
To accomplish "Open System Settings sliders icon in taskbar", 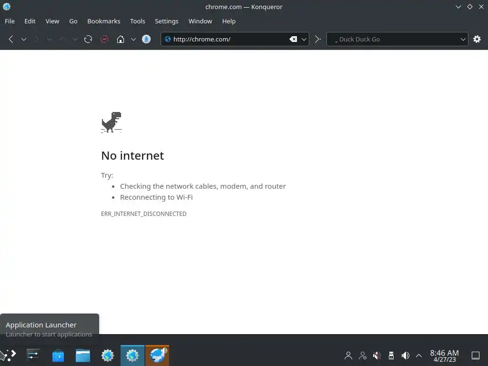I will 33,355.
